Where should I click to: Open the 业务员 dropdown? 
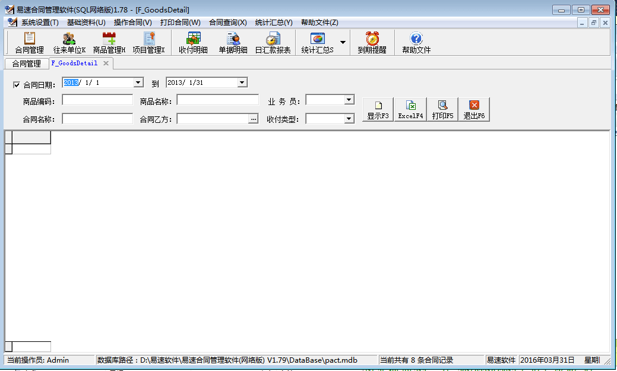349,100
